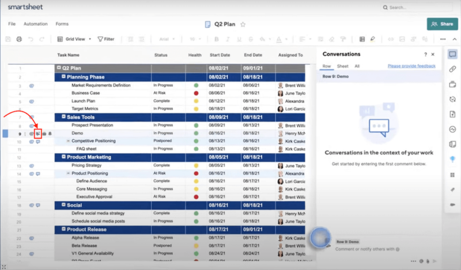
Task: Print the sheet using printer icon
Action: pyautogui.click(x=19, y=39)
